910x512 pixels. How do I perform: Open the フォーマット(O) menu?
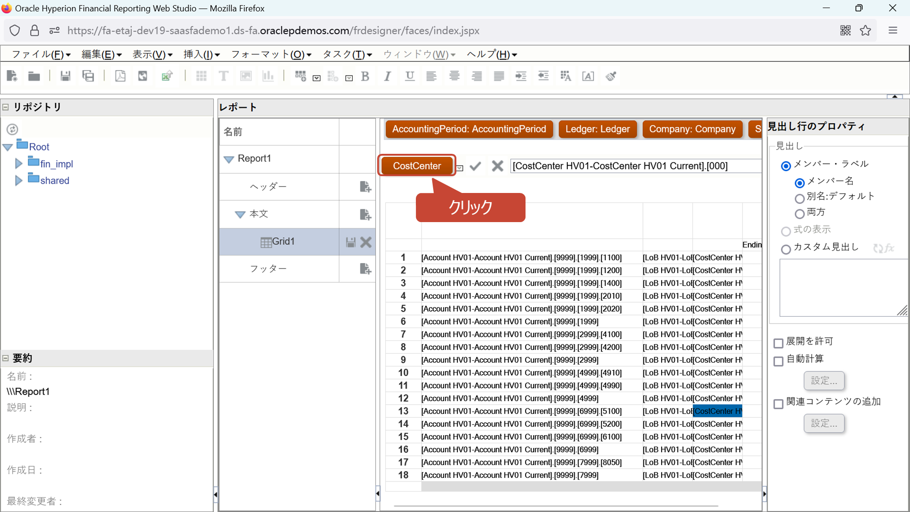click(271, 55)
